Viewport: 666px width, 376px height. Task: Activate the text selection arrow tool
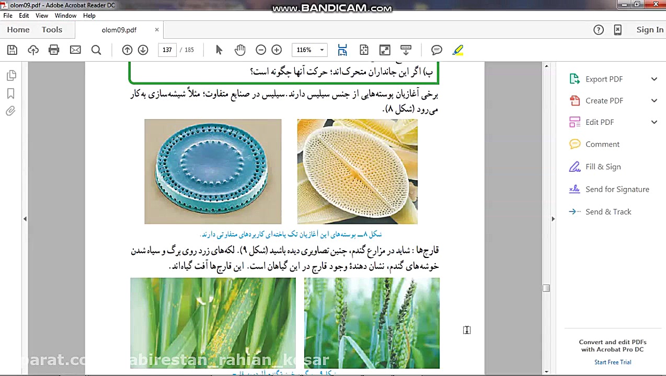coord(219,50)
